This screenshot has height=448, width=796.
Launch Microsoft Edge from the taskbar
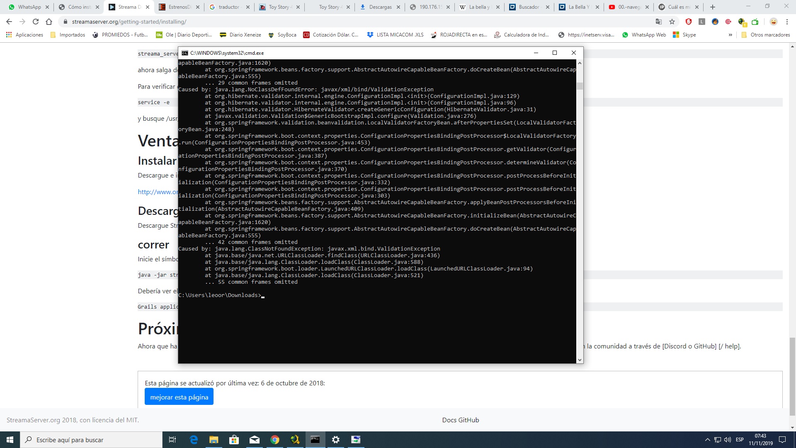193,439
